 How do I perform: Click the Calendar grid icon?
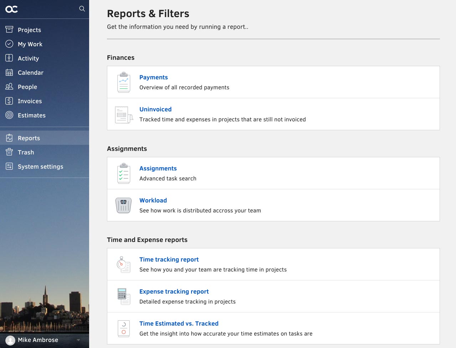(x=9, y=72)
